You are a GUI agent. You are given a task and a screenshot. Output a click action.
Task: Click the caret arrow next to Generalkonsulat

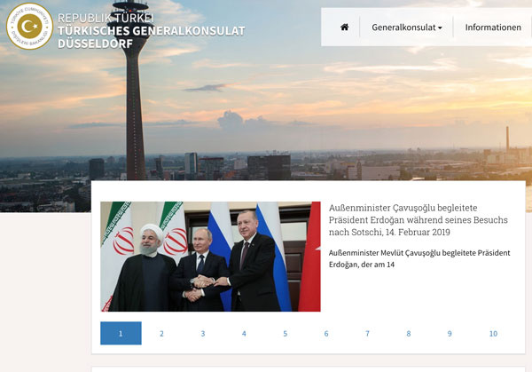pyautogui.click(x=440, y=28)
